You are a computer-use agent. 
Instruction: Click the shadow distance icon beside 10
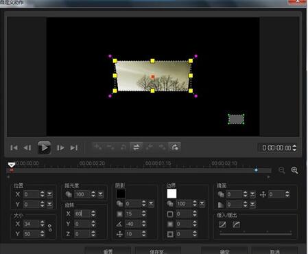[x=119, y=234]
